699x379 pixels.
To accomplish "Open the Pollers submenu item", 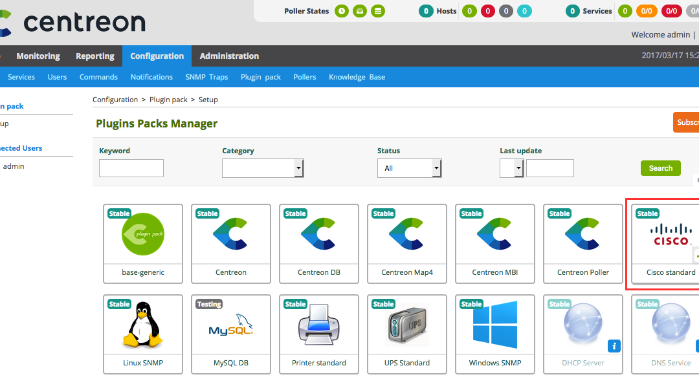I will click(305, 77).
